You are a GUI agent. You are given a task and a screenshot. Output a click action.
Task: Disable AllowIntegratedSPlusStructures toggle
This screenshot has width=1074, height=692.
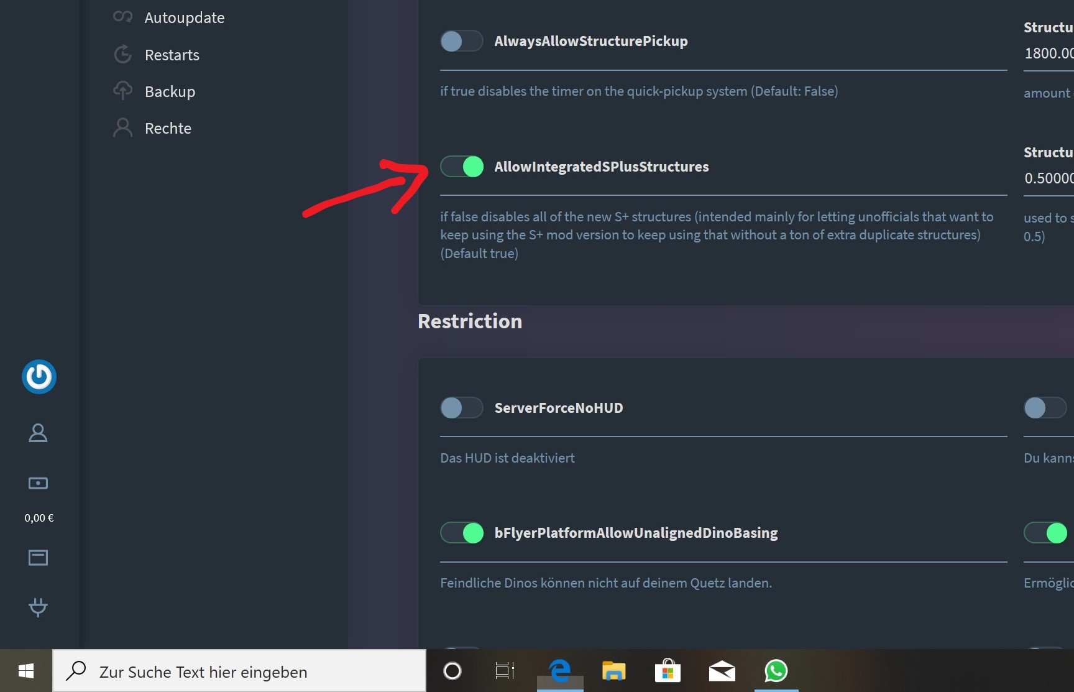tap(462, 167)
